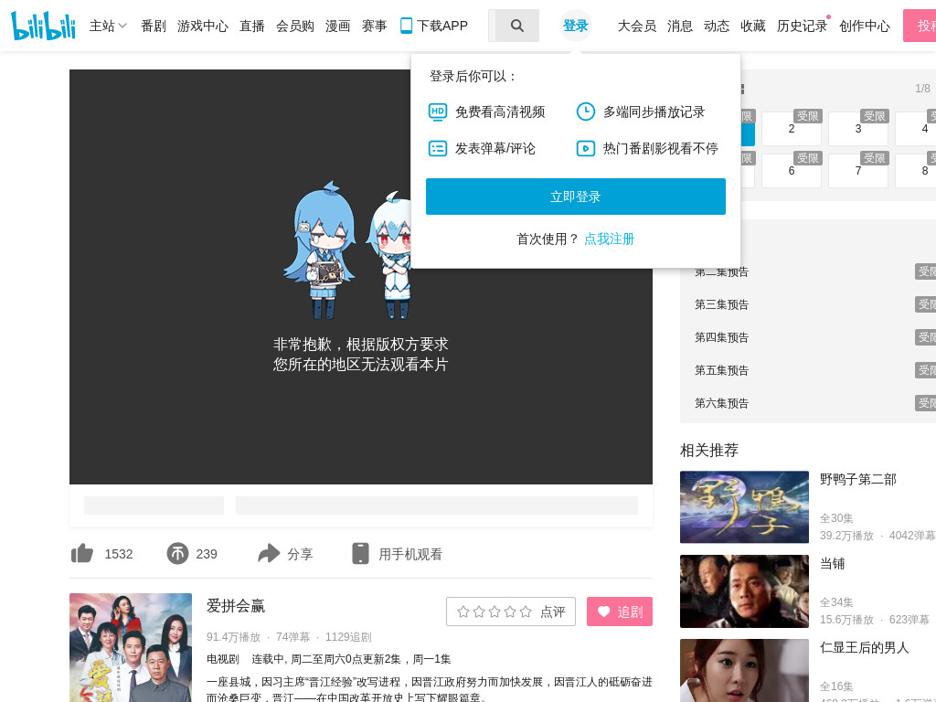Open 动态 in the header

click(x=717, y=26)
